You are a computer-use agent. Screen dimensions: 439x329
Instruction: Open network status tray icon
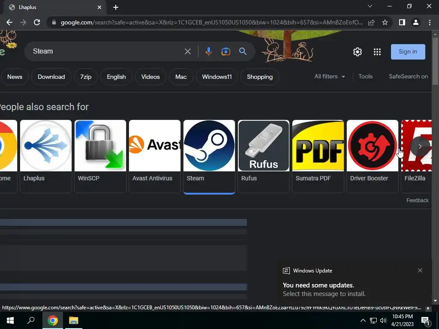pyautogui.click(x=373, y=320)
